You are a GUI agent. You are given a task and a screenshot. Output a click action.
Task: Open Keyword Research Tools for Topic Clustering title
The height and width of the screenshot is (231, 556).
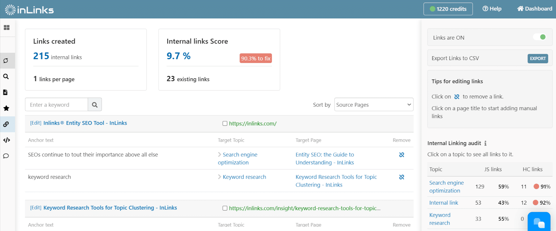[x=110, y=208]
